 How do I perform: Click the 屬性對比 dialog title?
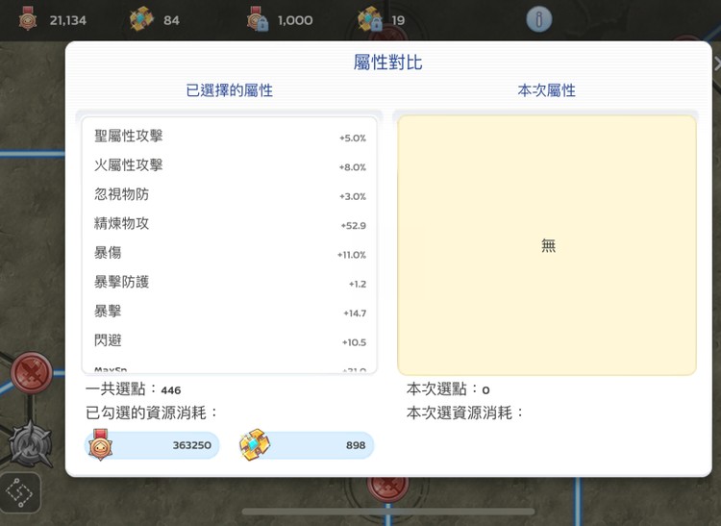click(x=387, y=63)
